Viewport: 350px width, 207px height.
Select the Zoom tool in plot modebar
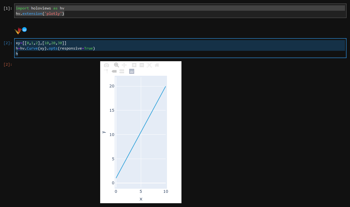[116, 65]
